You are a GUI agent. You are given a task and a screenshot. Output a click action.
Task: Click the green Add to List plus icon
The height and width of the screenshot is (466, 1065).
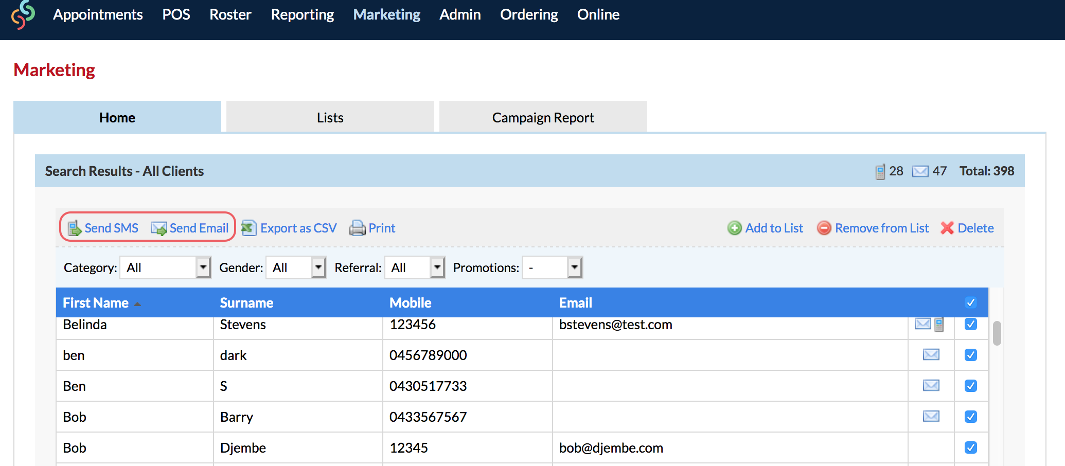[734, 228]
